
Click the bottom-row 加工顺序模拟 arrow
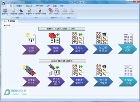[x=103, y=82]
